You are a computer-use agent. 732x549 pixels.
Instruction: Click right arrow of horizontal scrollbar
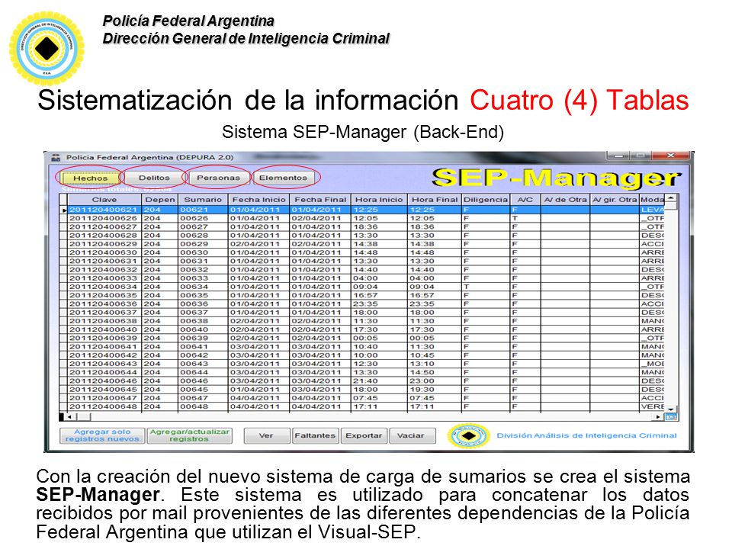(x=659, y=417)
